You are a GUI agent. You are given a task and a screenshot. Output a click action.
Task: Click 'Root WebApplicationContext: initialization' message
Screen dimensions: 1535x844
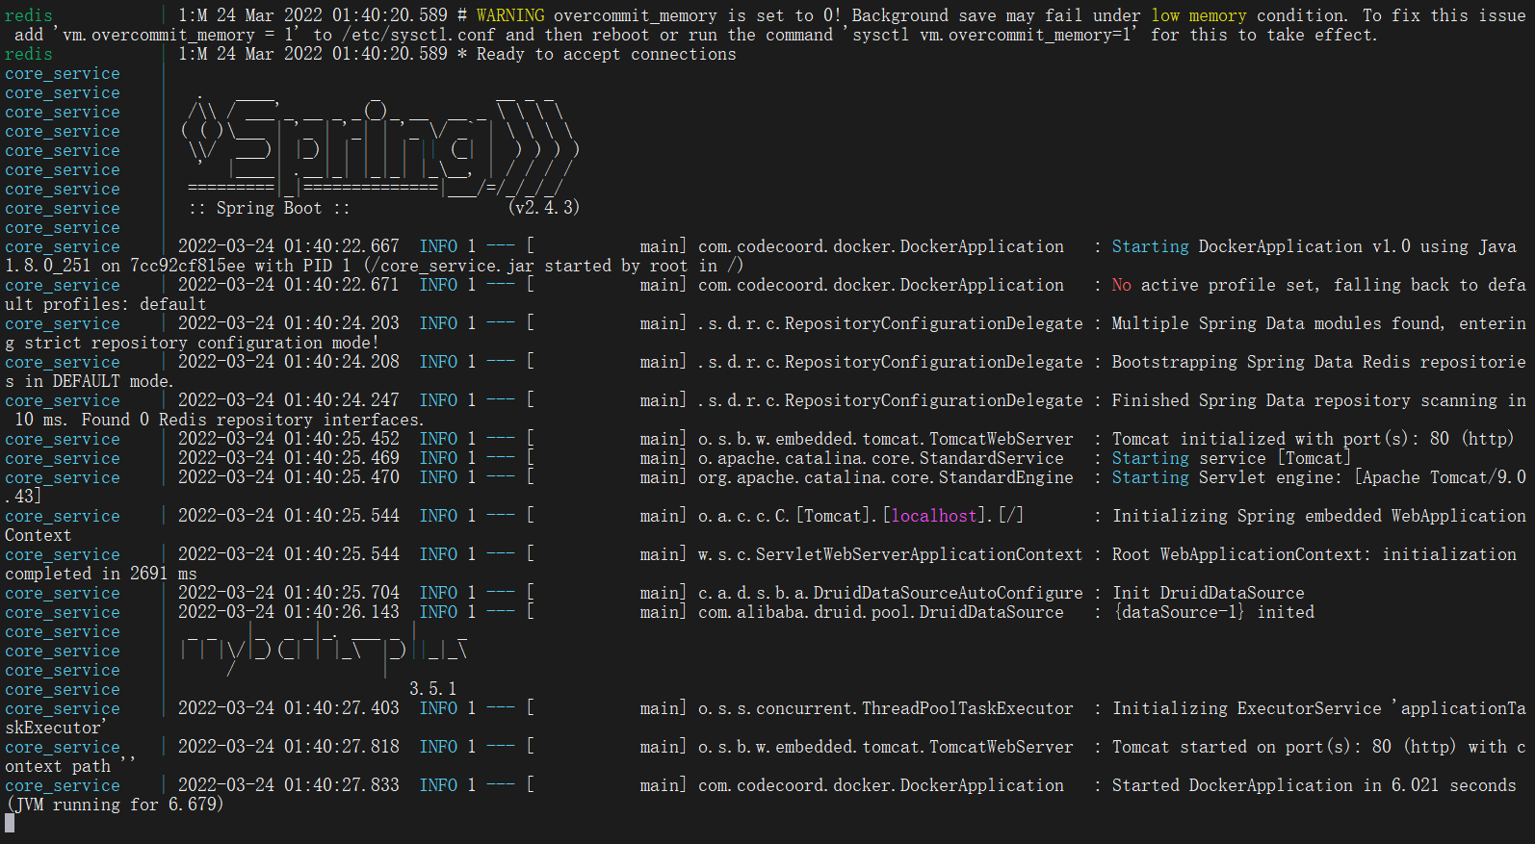tap(1314, 554)
